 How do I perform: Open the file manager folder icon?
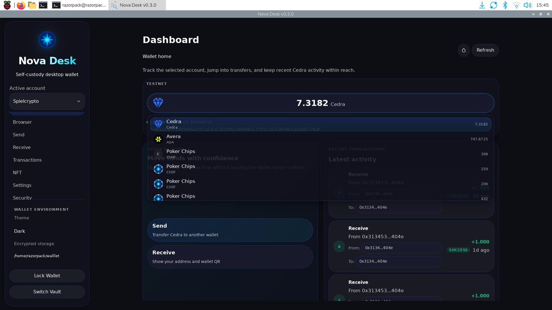[x=32, y=5]
